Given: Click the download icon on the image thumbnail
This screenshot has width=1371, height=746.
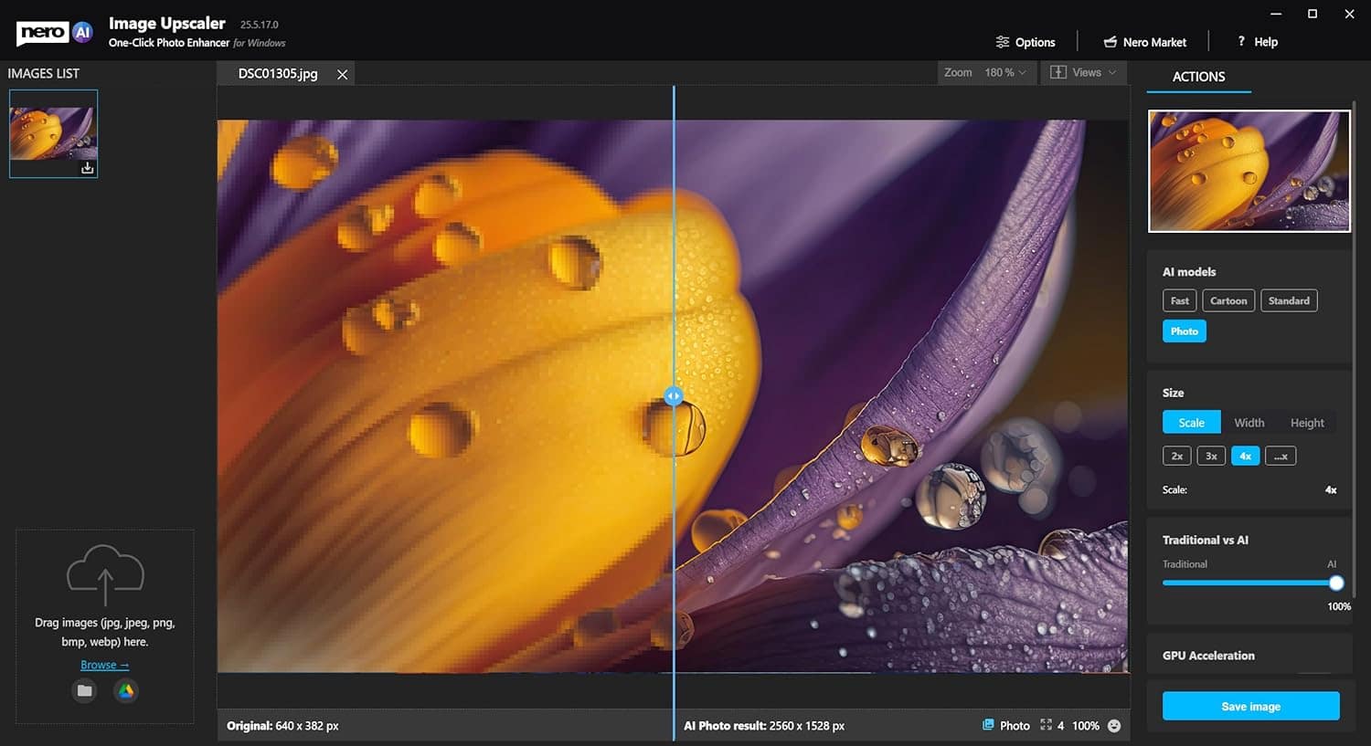Looking at the screenshot, I should (88, 168).
